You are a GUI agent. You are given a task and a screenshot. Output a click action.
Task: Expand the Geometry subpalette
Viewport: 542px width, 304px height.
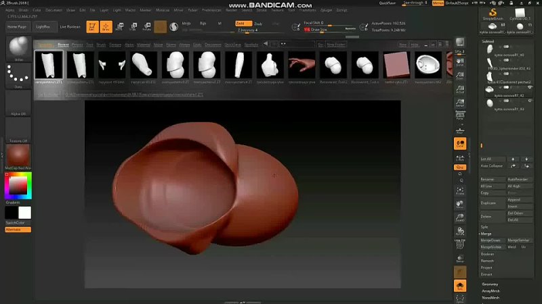pyautogui.click(x=490, y=284)
